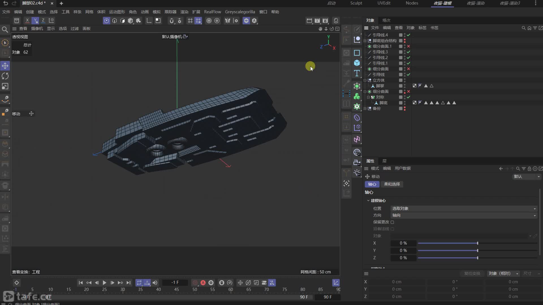Check the 保留更改 checkbox
The width and height of the screenshot is (543, 305).
[392, 222]
